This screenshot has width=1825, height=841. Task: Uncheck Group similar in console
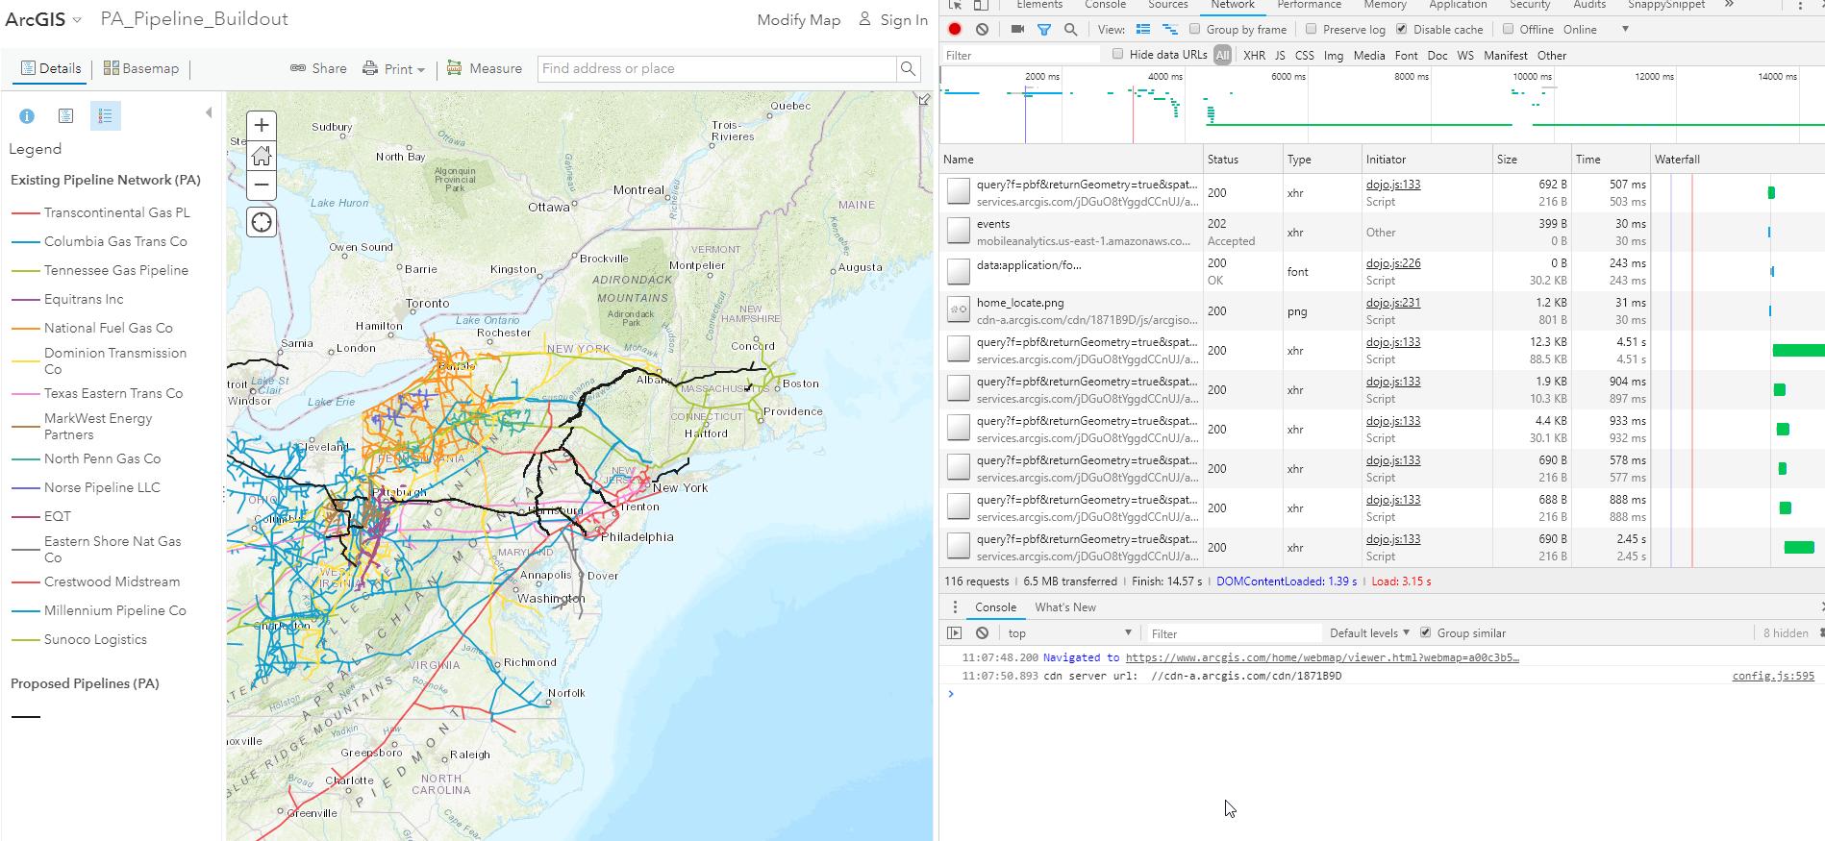pyautogui.click(x=1426, y=632)
